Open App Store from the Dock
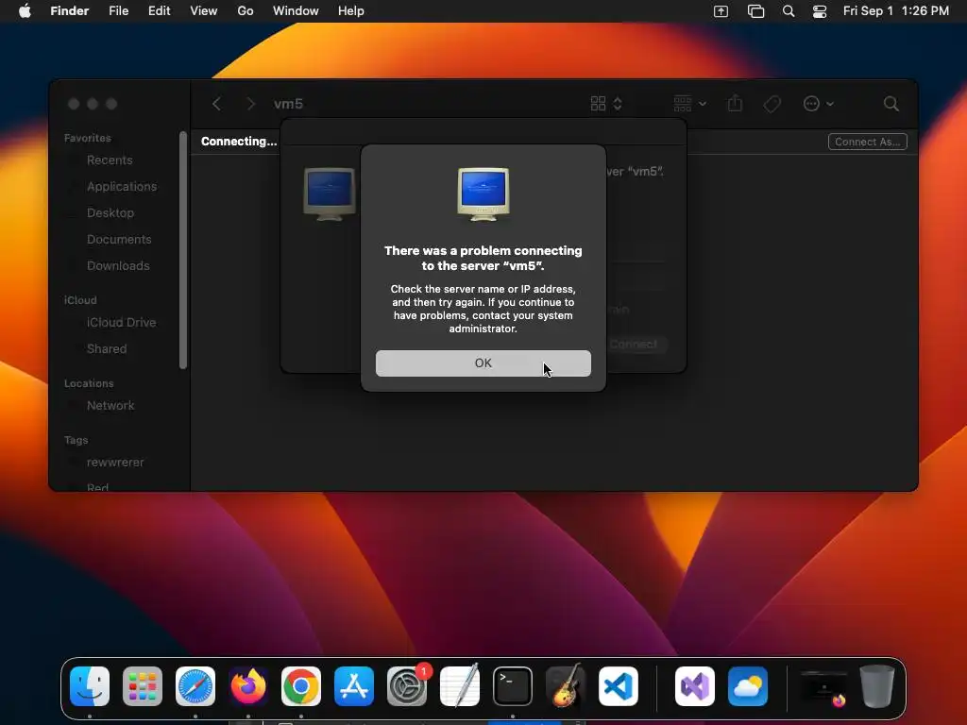The height and width of the screenshot is (725, 967). (354, 686)
